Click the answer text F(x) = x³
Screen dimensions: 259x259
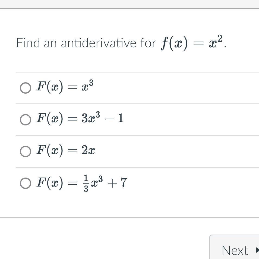(x=65, y=87)
